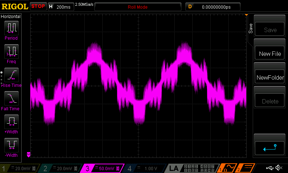Select the Fall Time measurement icon

pos(12,98)
